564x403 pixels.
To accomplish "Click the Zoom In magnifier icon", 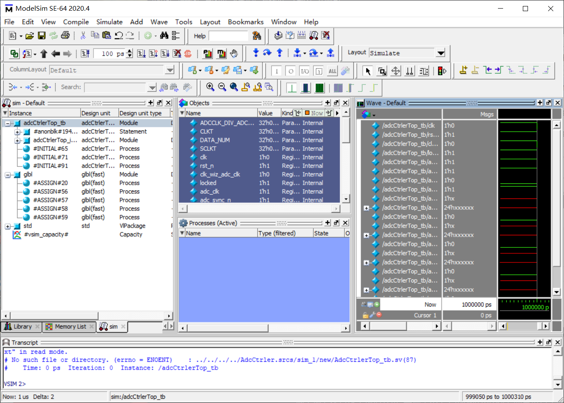I will pyautogui.click(x=210, y=87).
